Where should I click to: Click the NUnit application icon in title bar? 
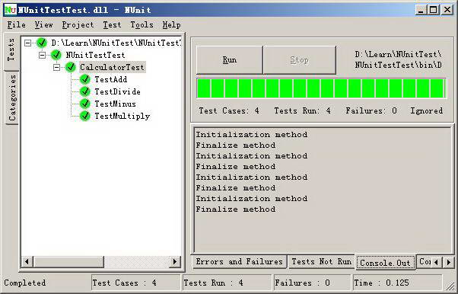(x=11, y=10)
